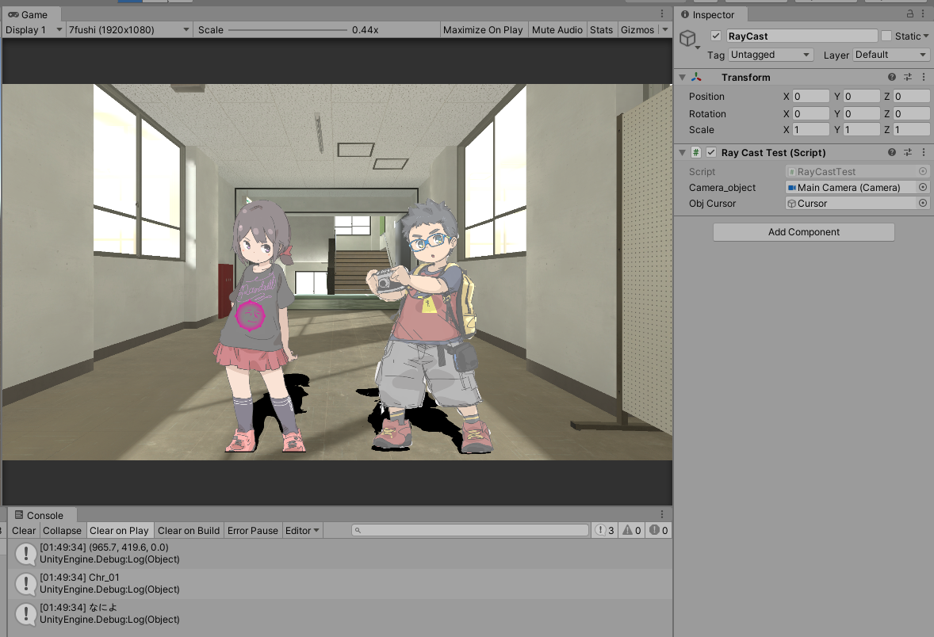This screenshot has width=934, height=637.
Task: Open the Tag Untagged dropdown
Action: coord(771,55)
